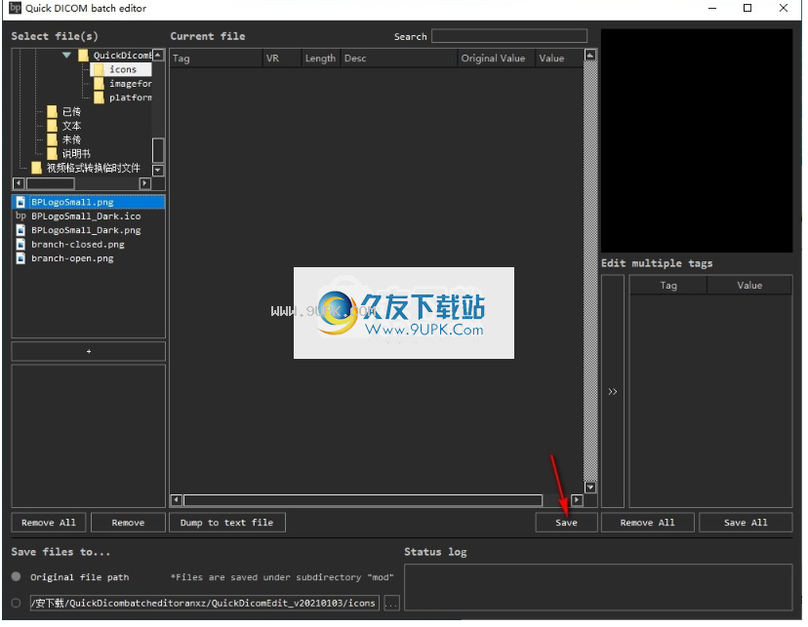Click the tag table horizontal scrollbar
The height and width of the screenshot is (627, 808).
[363, 500]
